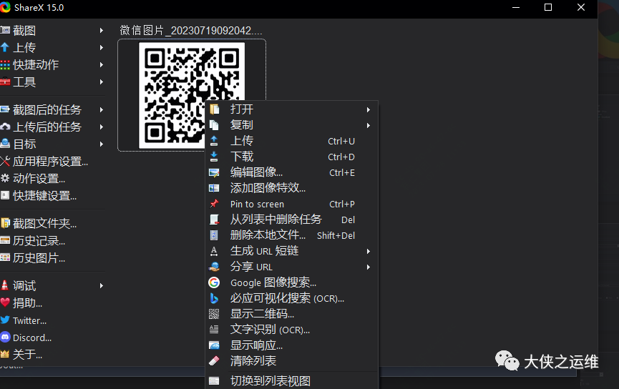
Task: Click the 截图文件夹 folder icon
Action: 5,223
